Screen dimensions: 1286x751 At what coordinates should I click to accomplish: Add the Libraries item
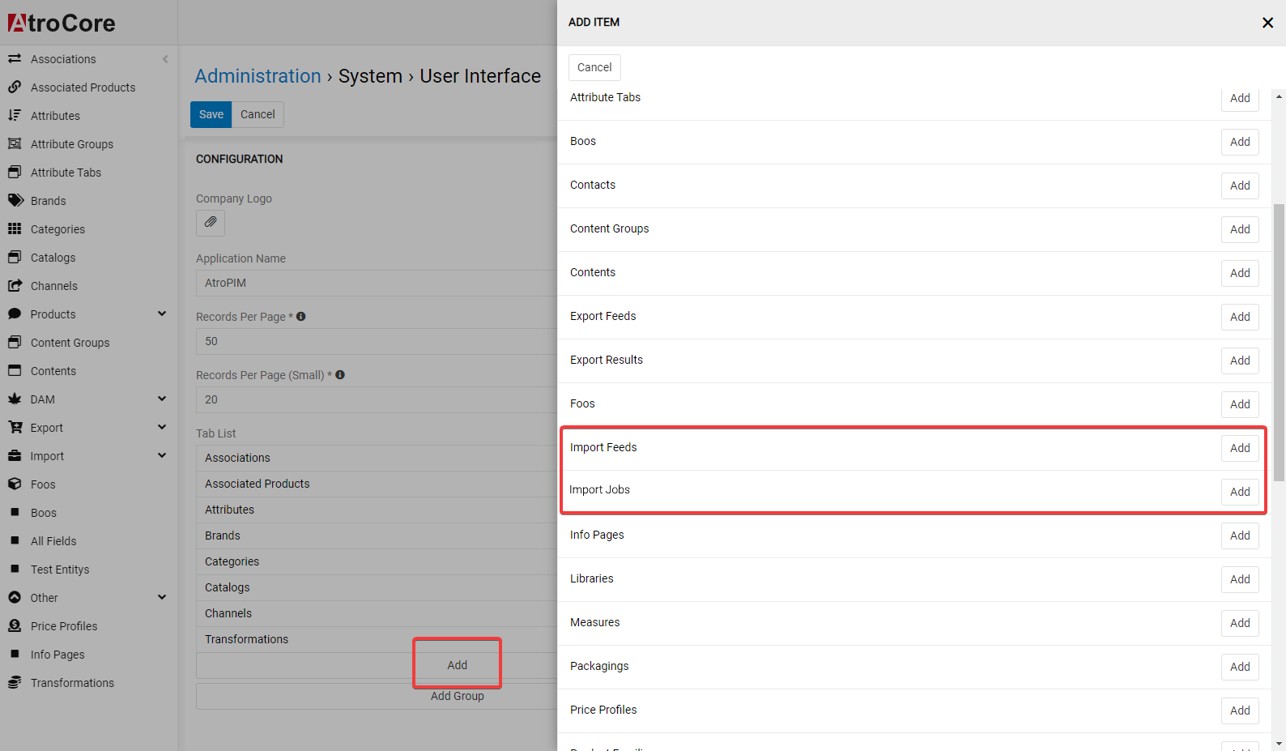1240,579
